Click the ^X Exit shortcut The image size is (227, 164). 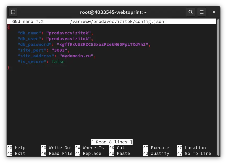pyautogui.click(x=16, y=154)
